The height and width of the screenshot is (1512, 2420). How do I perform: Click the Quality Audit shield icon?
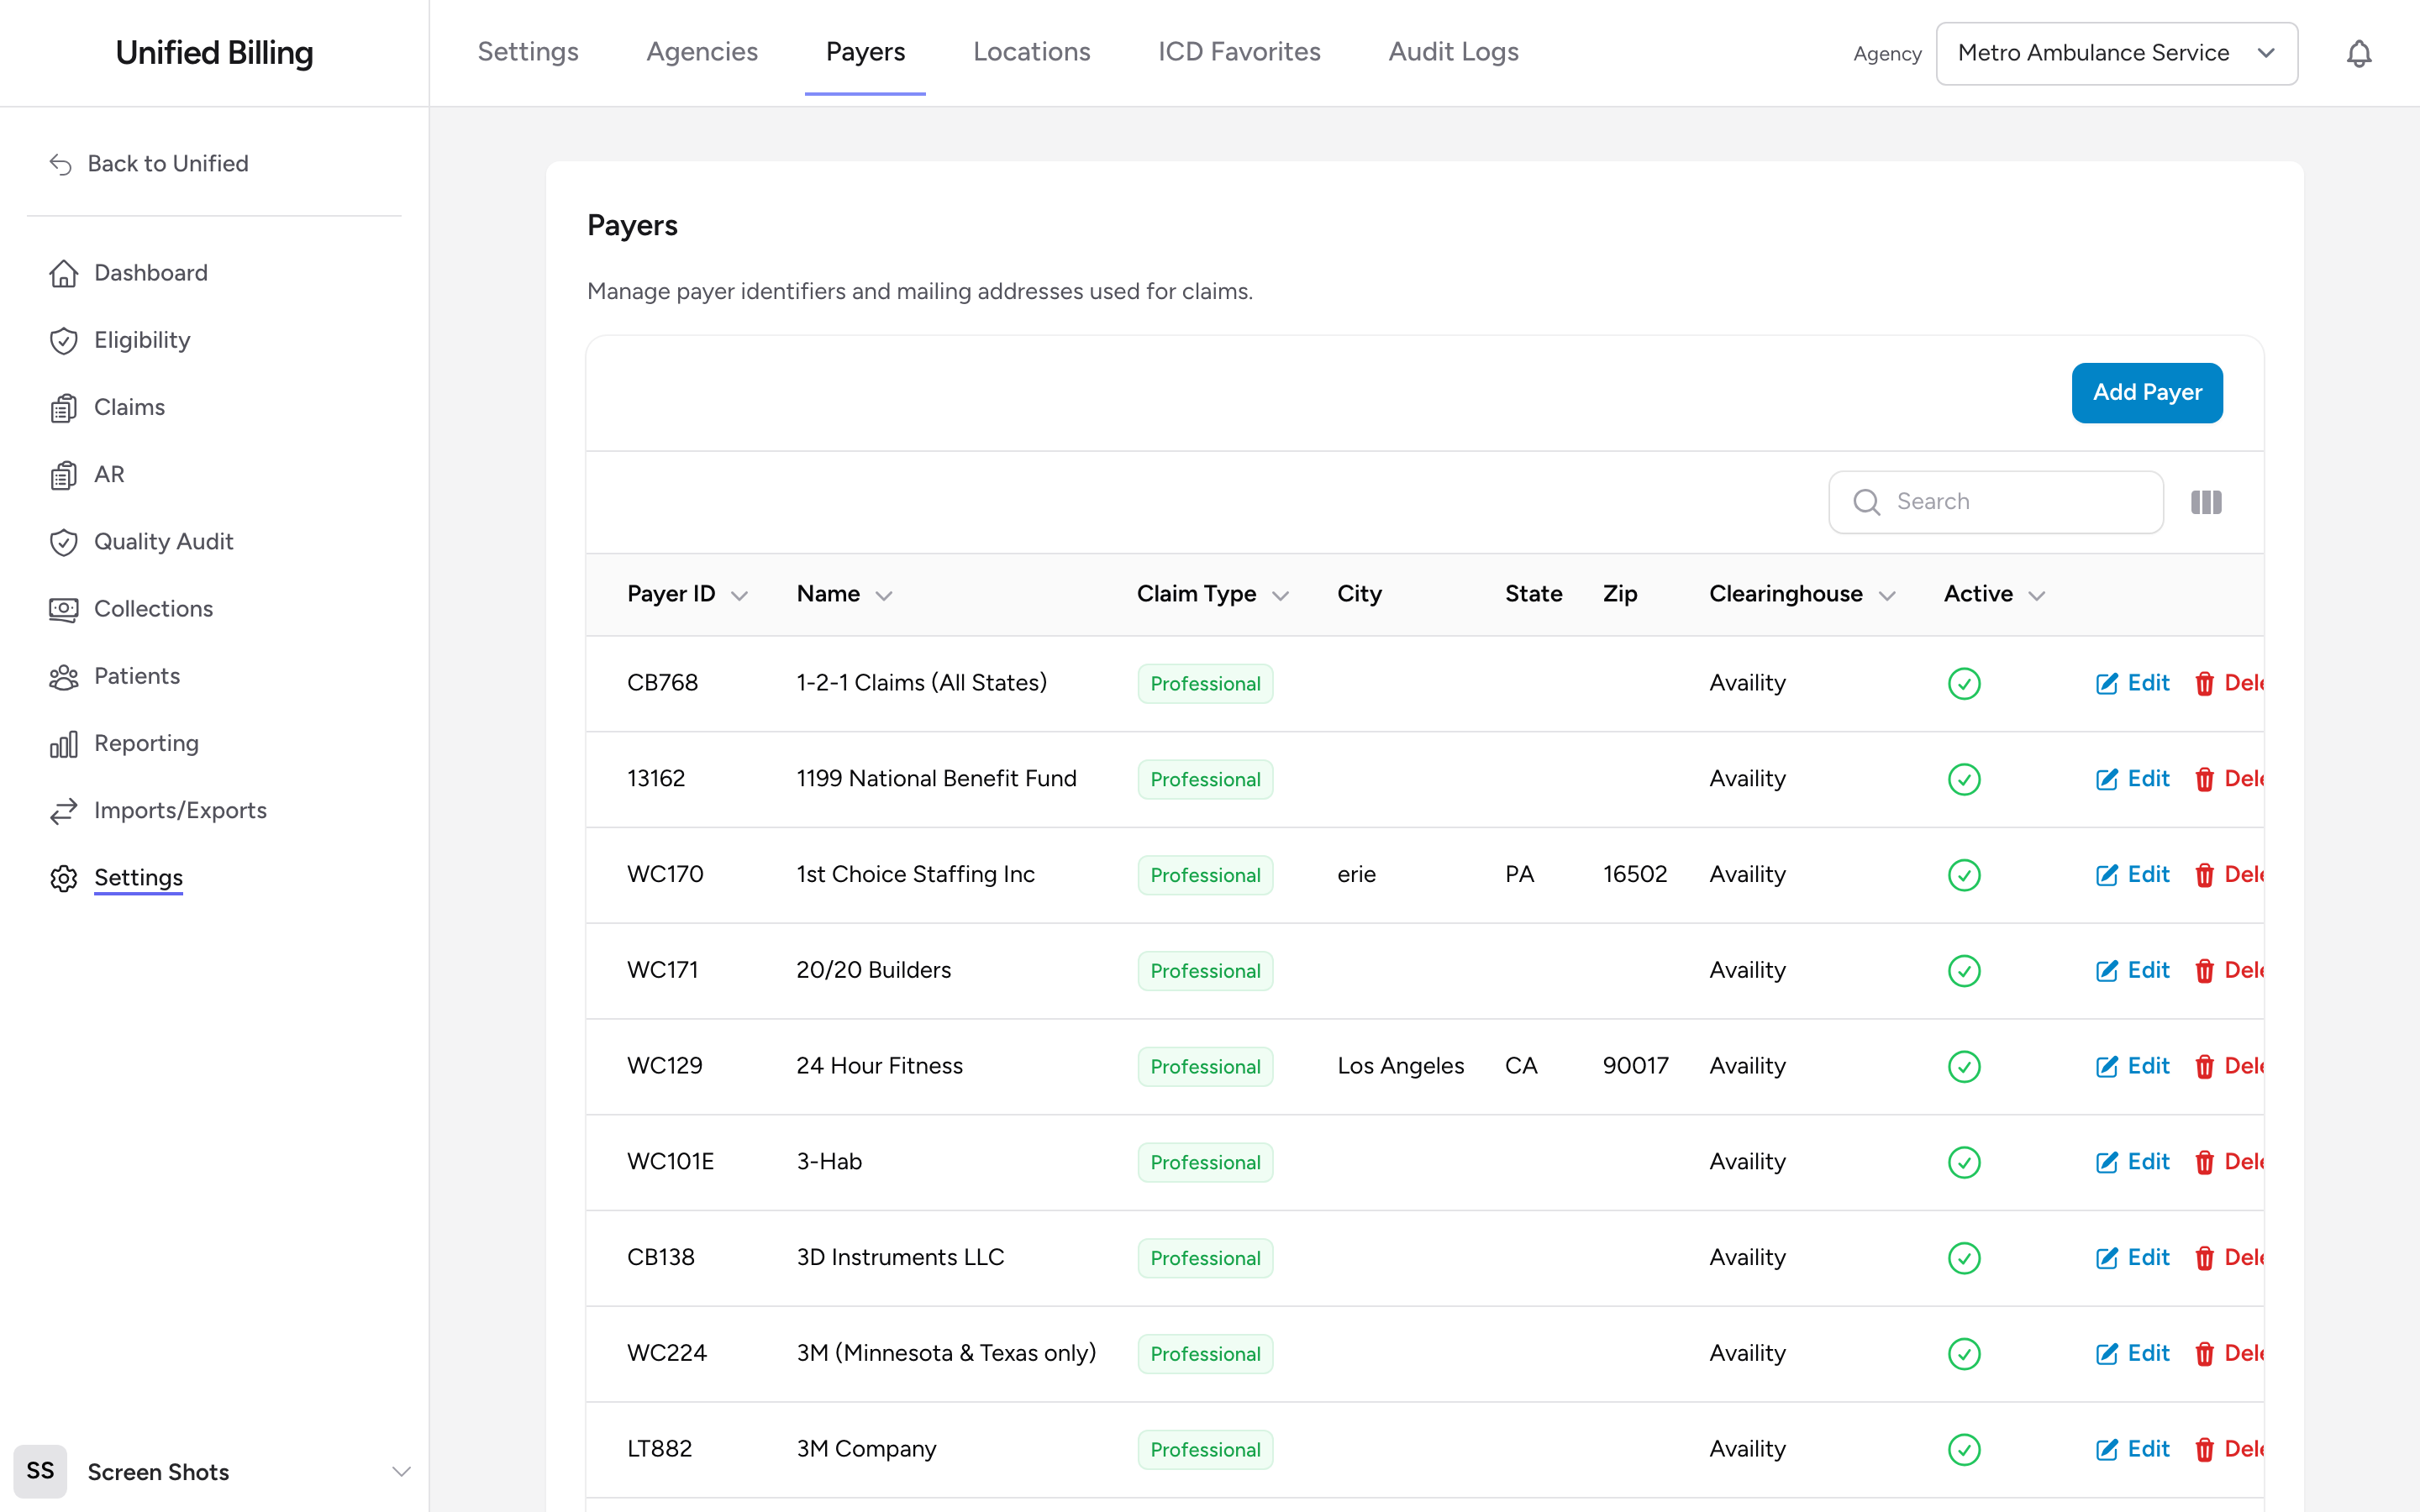coord(64,542)
